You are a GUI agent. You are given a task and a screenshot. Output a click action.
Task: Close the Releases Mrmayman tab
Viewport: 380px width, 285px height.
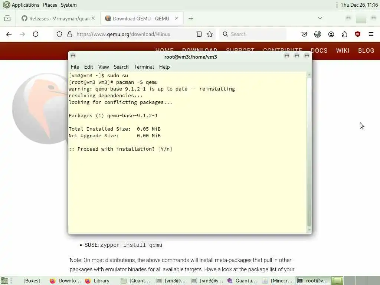93,19
